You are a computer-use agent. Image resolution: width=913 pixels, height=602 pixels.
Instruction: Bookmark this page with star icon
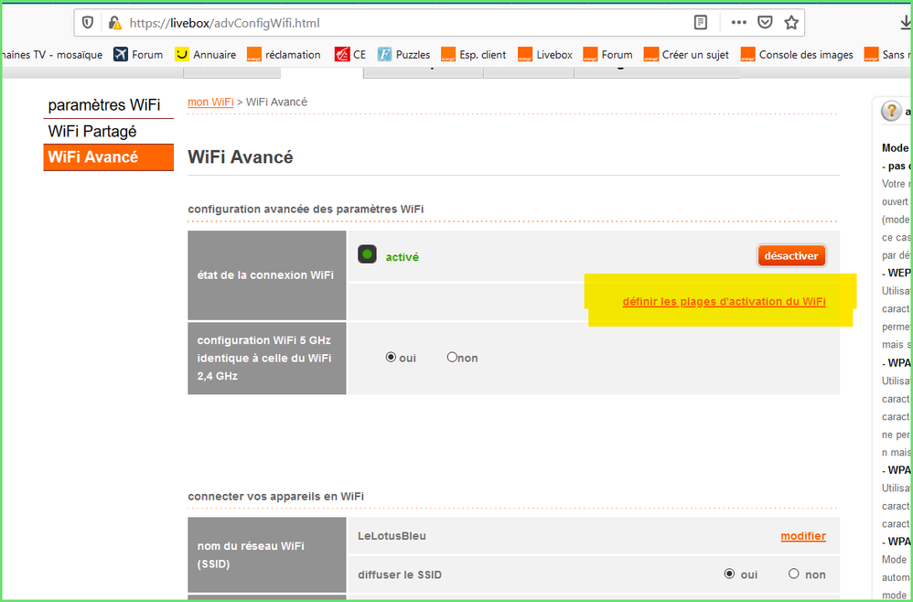tap(790, 23)
